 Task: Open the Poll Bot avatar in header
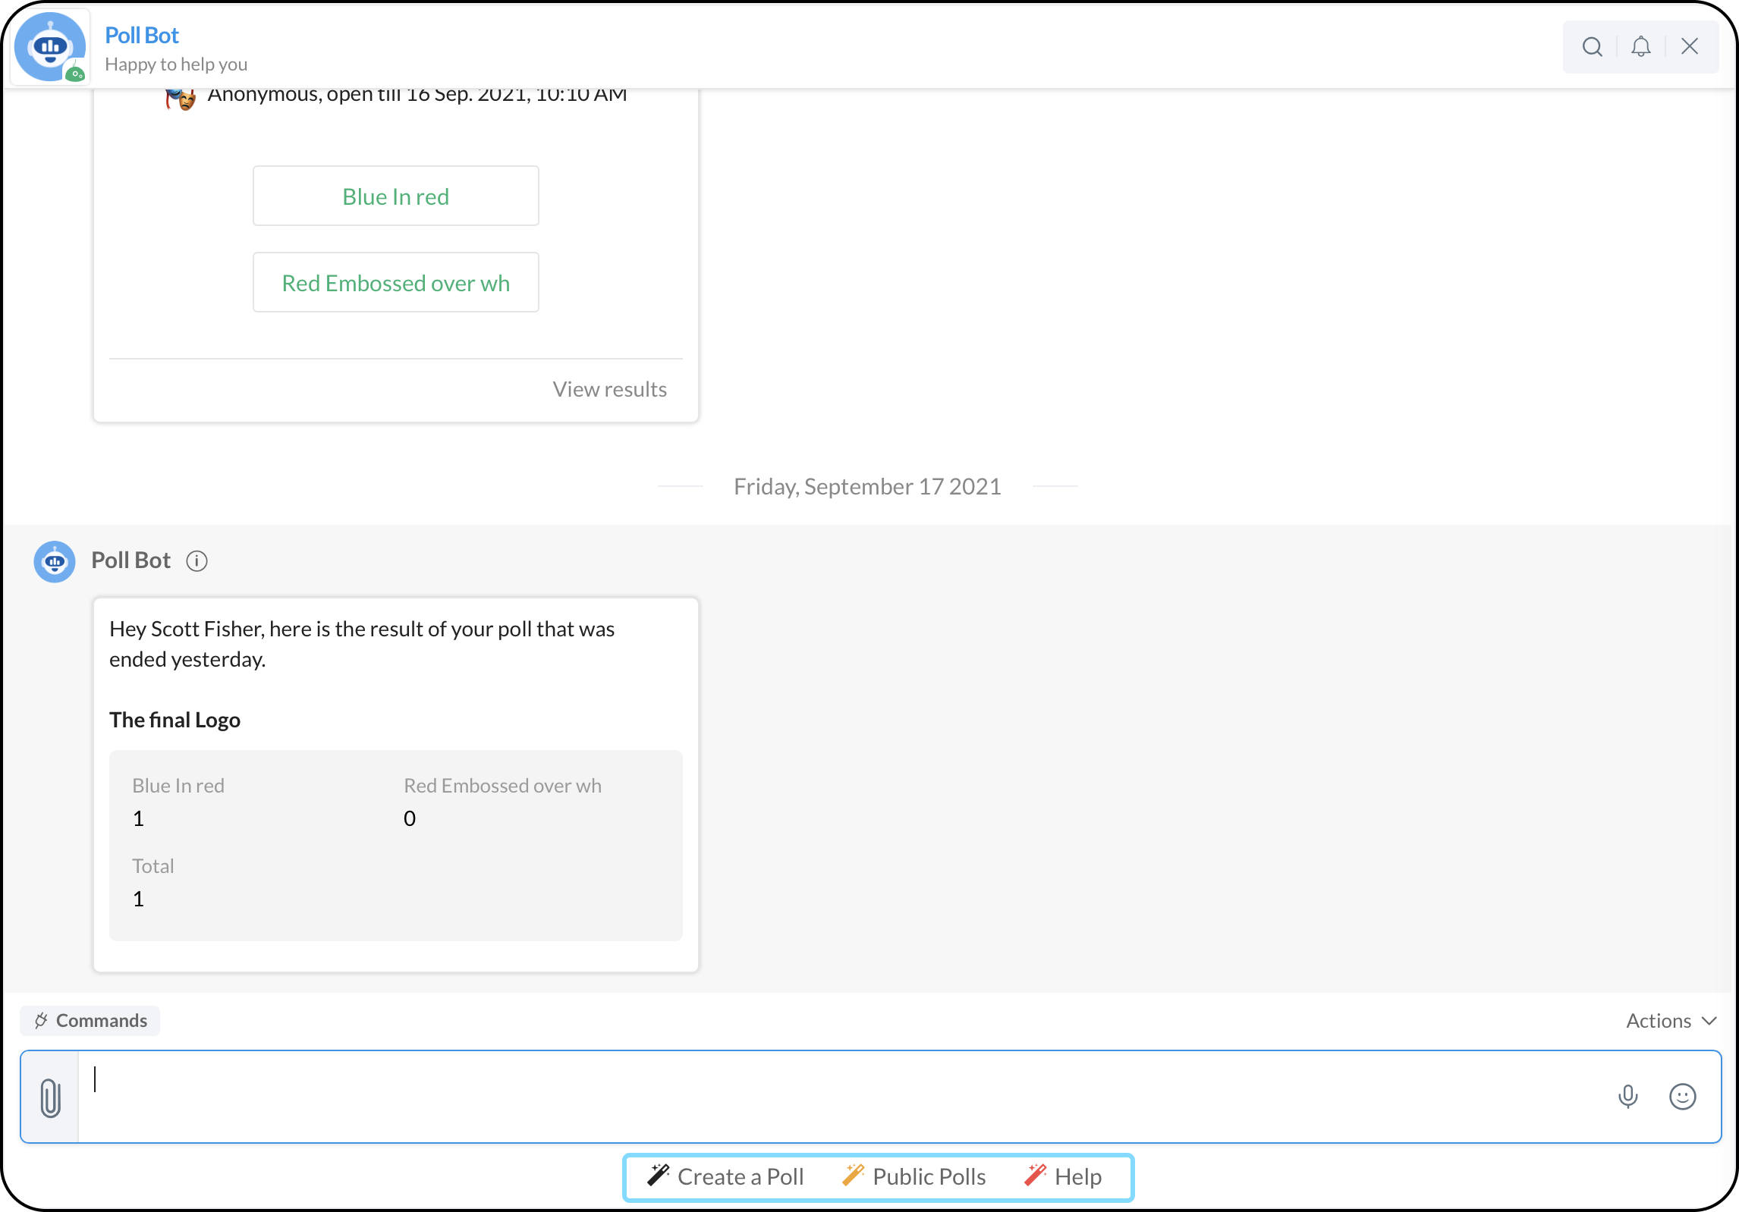(x=50, y=47)
